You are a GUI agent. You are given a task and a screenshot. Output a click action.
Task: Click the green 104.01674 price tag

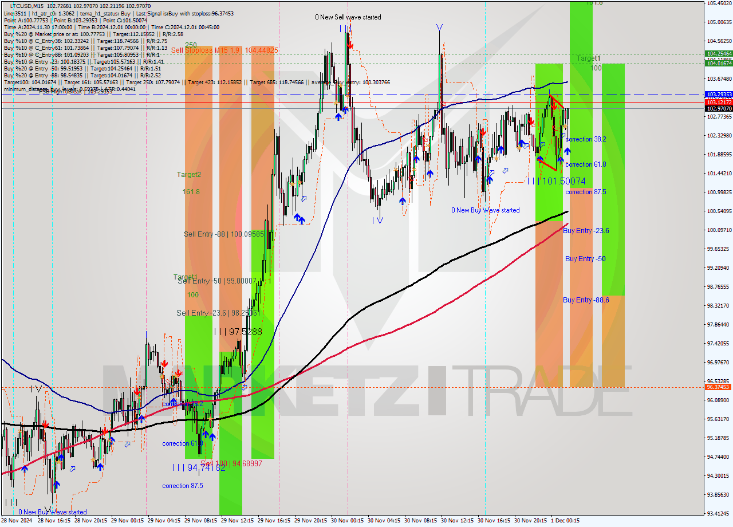718,64
